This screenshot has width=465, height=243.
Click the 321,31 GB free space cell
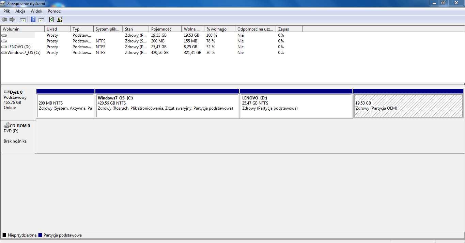click(x=192, y=53)
